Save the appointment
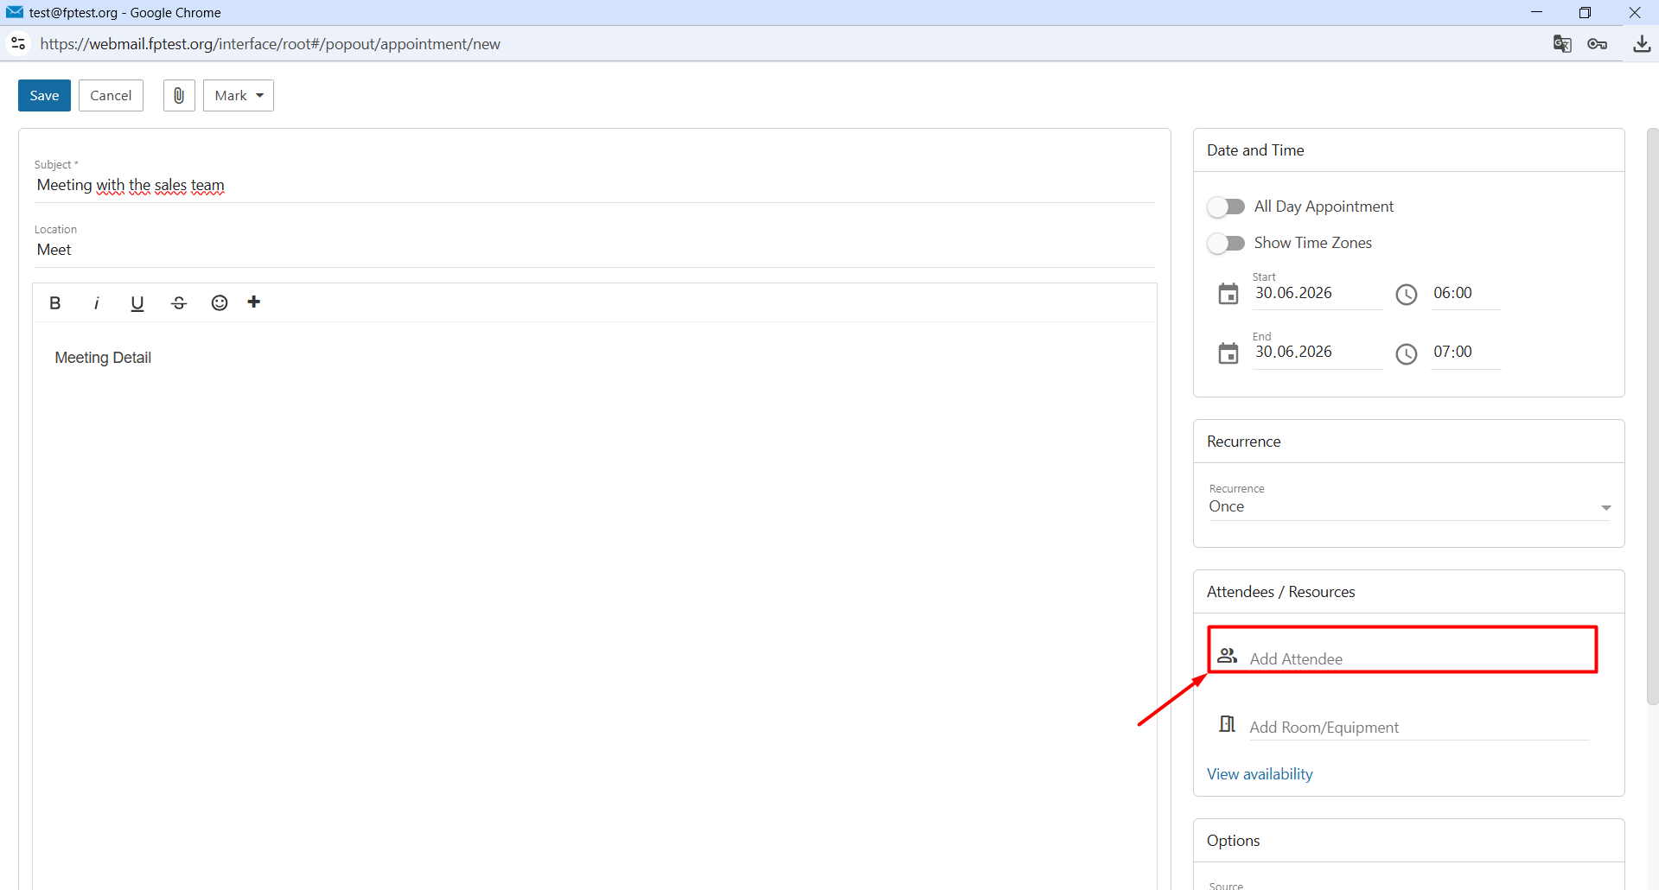The image size is (1659, 890). [x=44, y=95]
